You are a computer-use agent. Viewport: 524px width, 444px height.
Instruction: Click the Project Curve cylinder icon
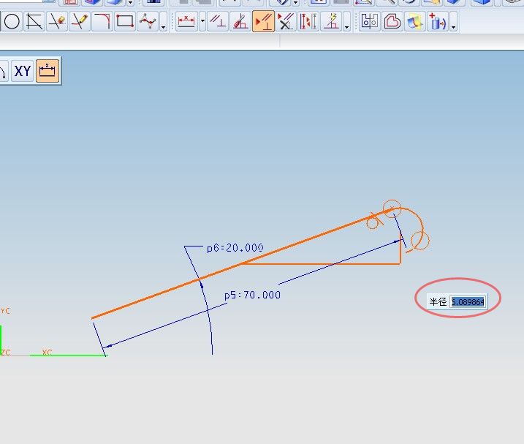click(x=438, y=22)
